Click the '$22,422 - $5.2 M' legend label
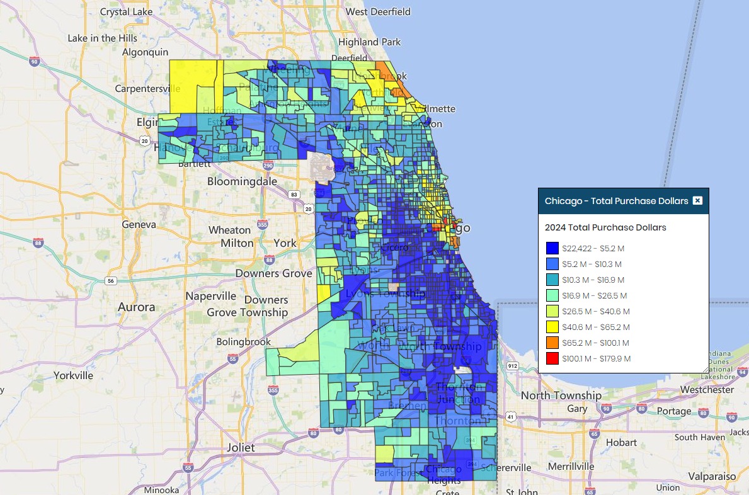This screenshot has width=749, height=495. coord(593,249)
